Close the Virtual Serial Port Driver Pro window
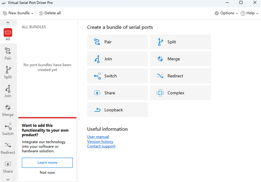Image resolution: width=261 pixels, height=182 pixels. [x=255, y=3]
